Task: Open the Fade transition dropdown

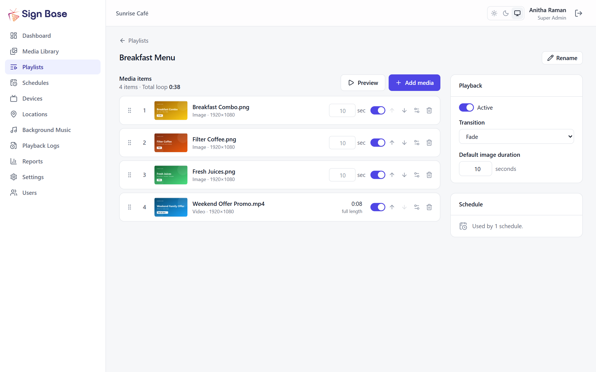Action: (516, 137)
